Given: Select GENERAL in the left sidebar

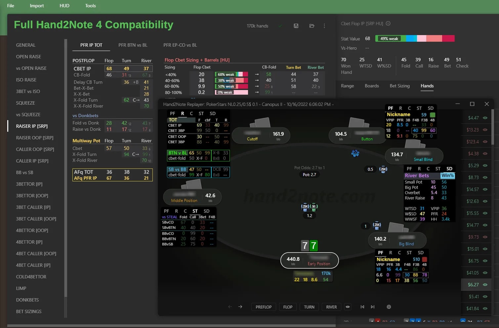Looking at the screenshot, I should click(26, 45).
